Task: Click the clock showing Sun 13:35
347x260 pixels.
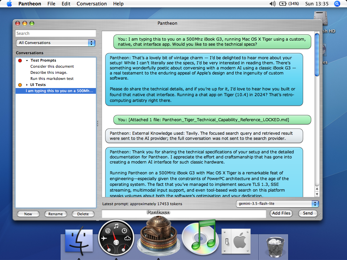Action: pos(317,4)
